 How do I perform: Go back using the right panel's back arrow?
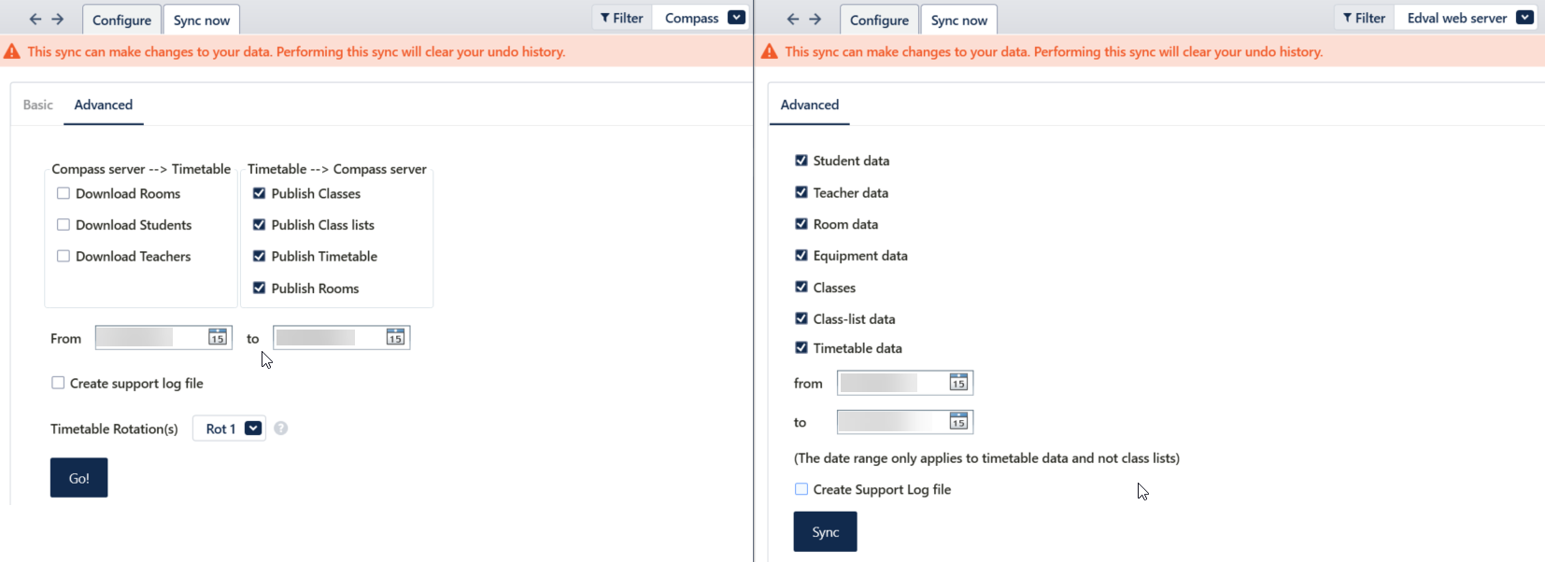[793, 19]
